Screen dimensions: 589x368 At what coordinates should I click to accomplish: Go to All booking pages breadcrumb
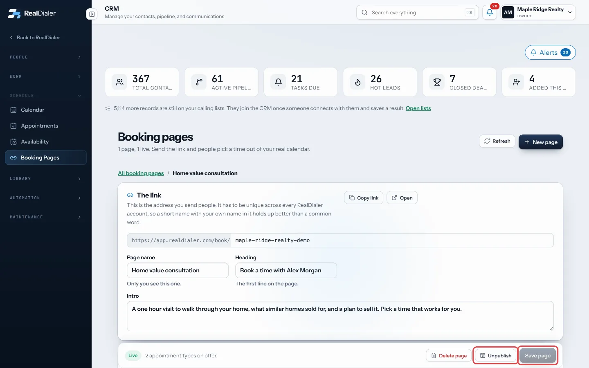(x=141, y=173)
